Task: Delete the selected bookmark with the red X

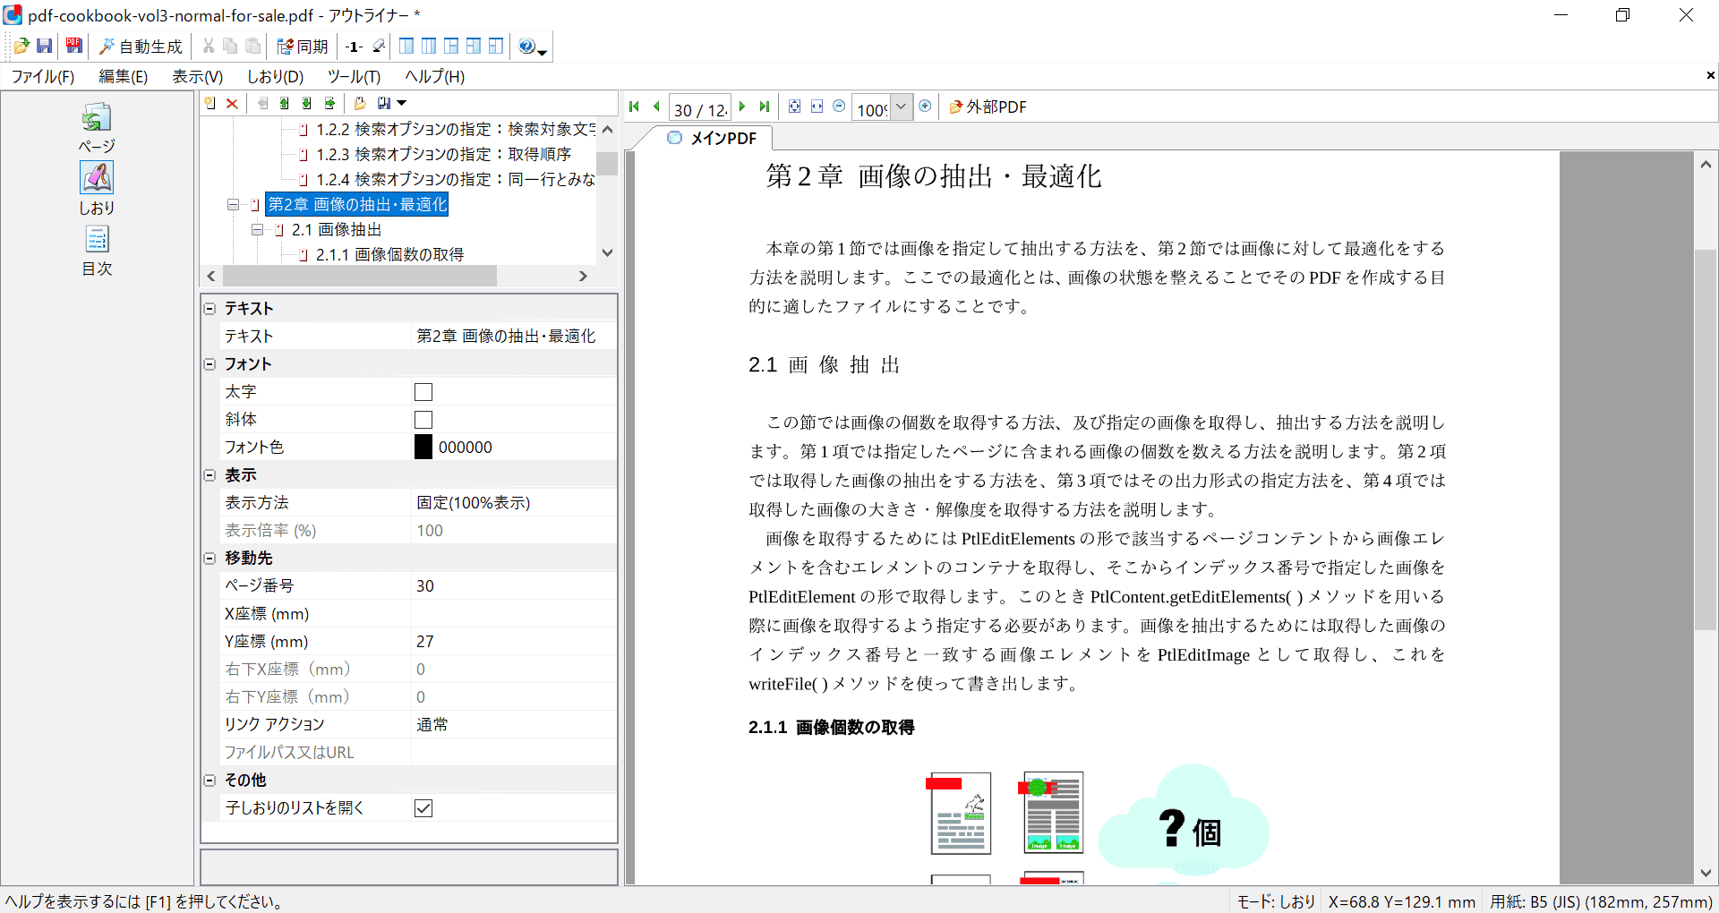Action: (x=232, y=104)
